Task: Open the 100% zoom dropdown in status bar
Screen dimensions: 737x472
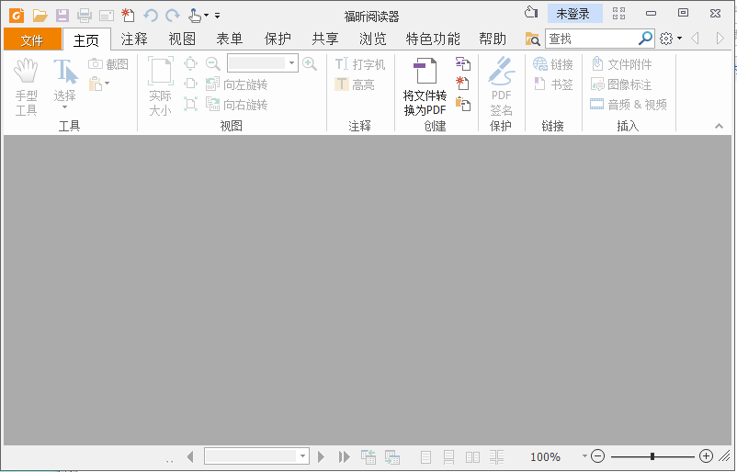Action: click(x=584, y=456)
